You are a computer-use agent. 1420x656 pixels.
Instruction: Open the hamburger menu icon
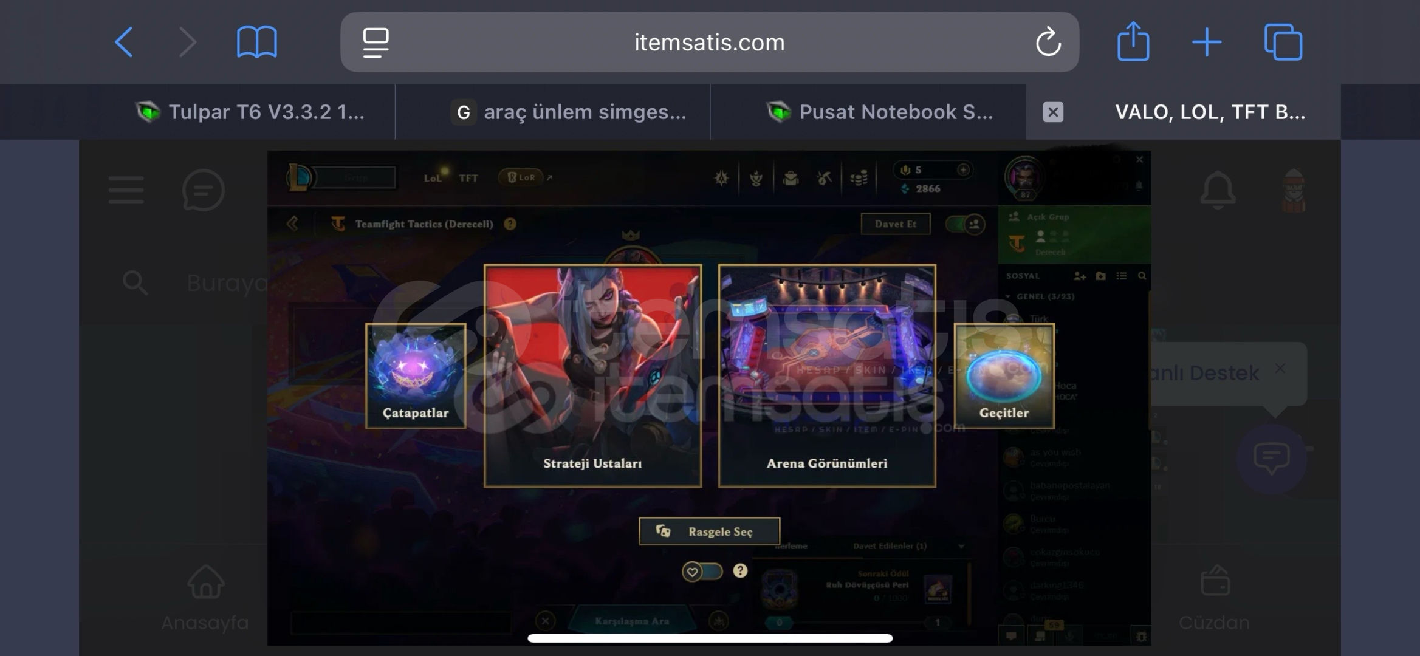(x=126, y=190)
